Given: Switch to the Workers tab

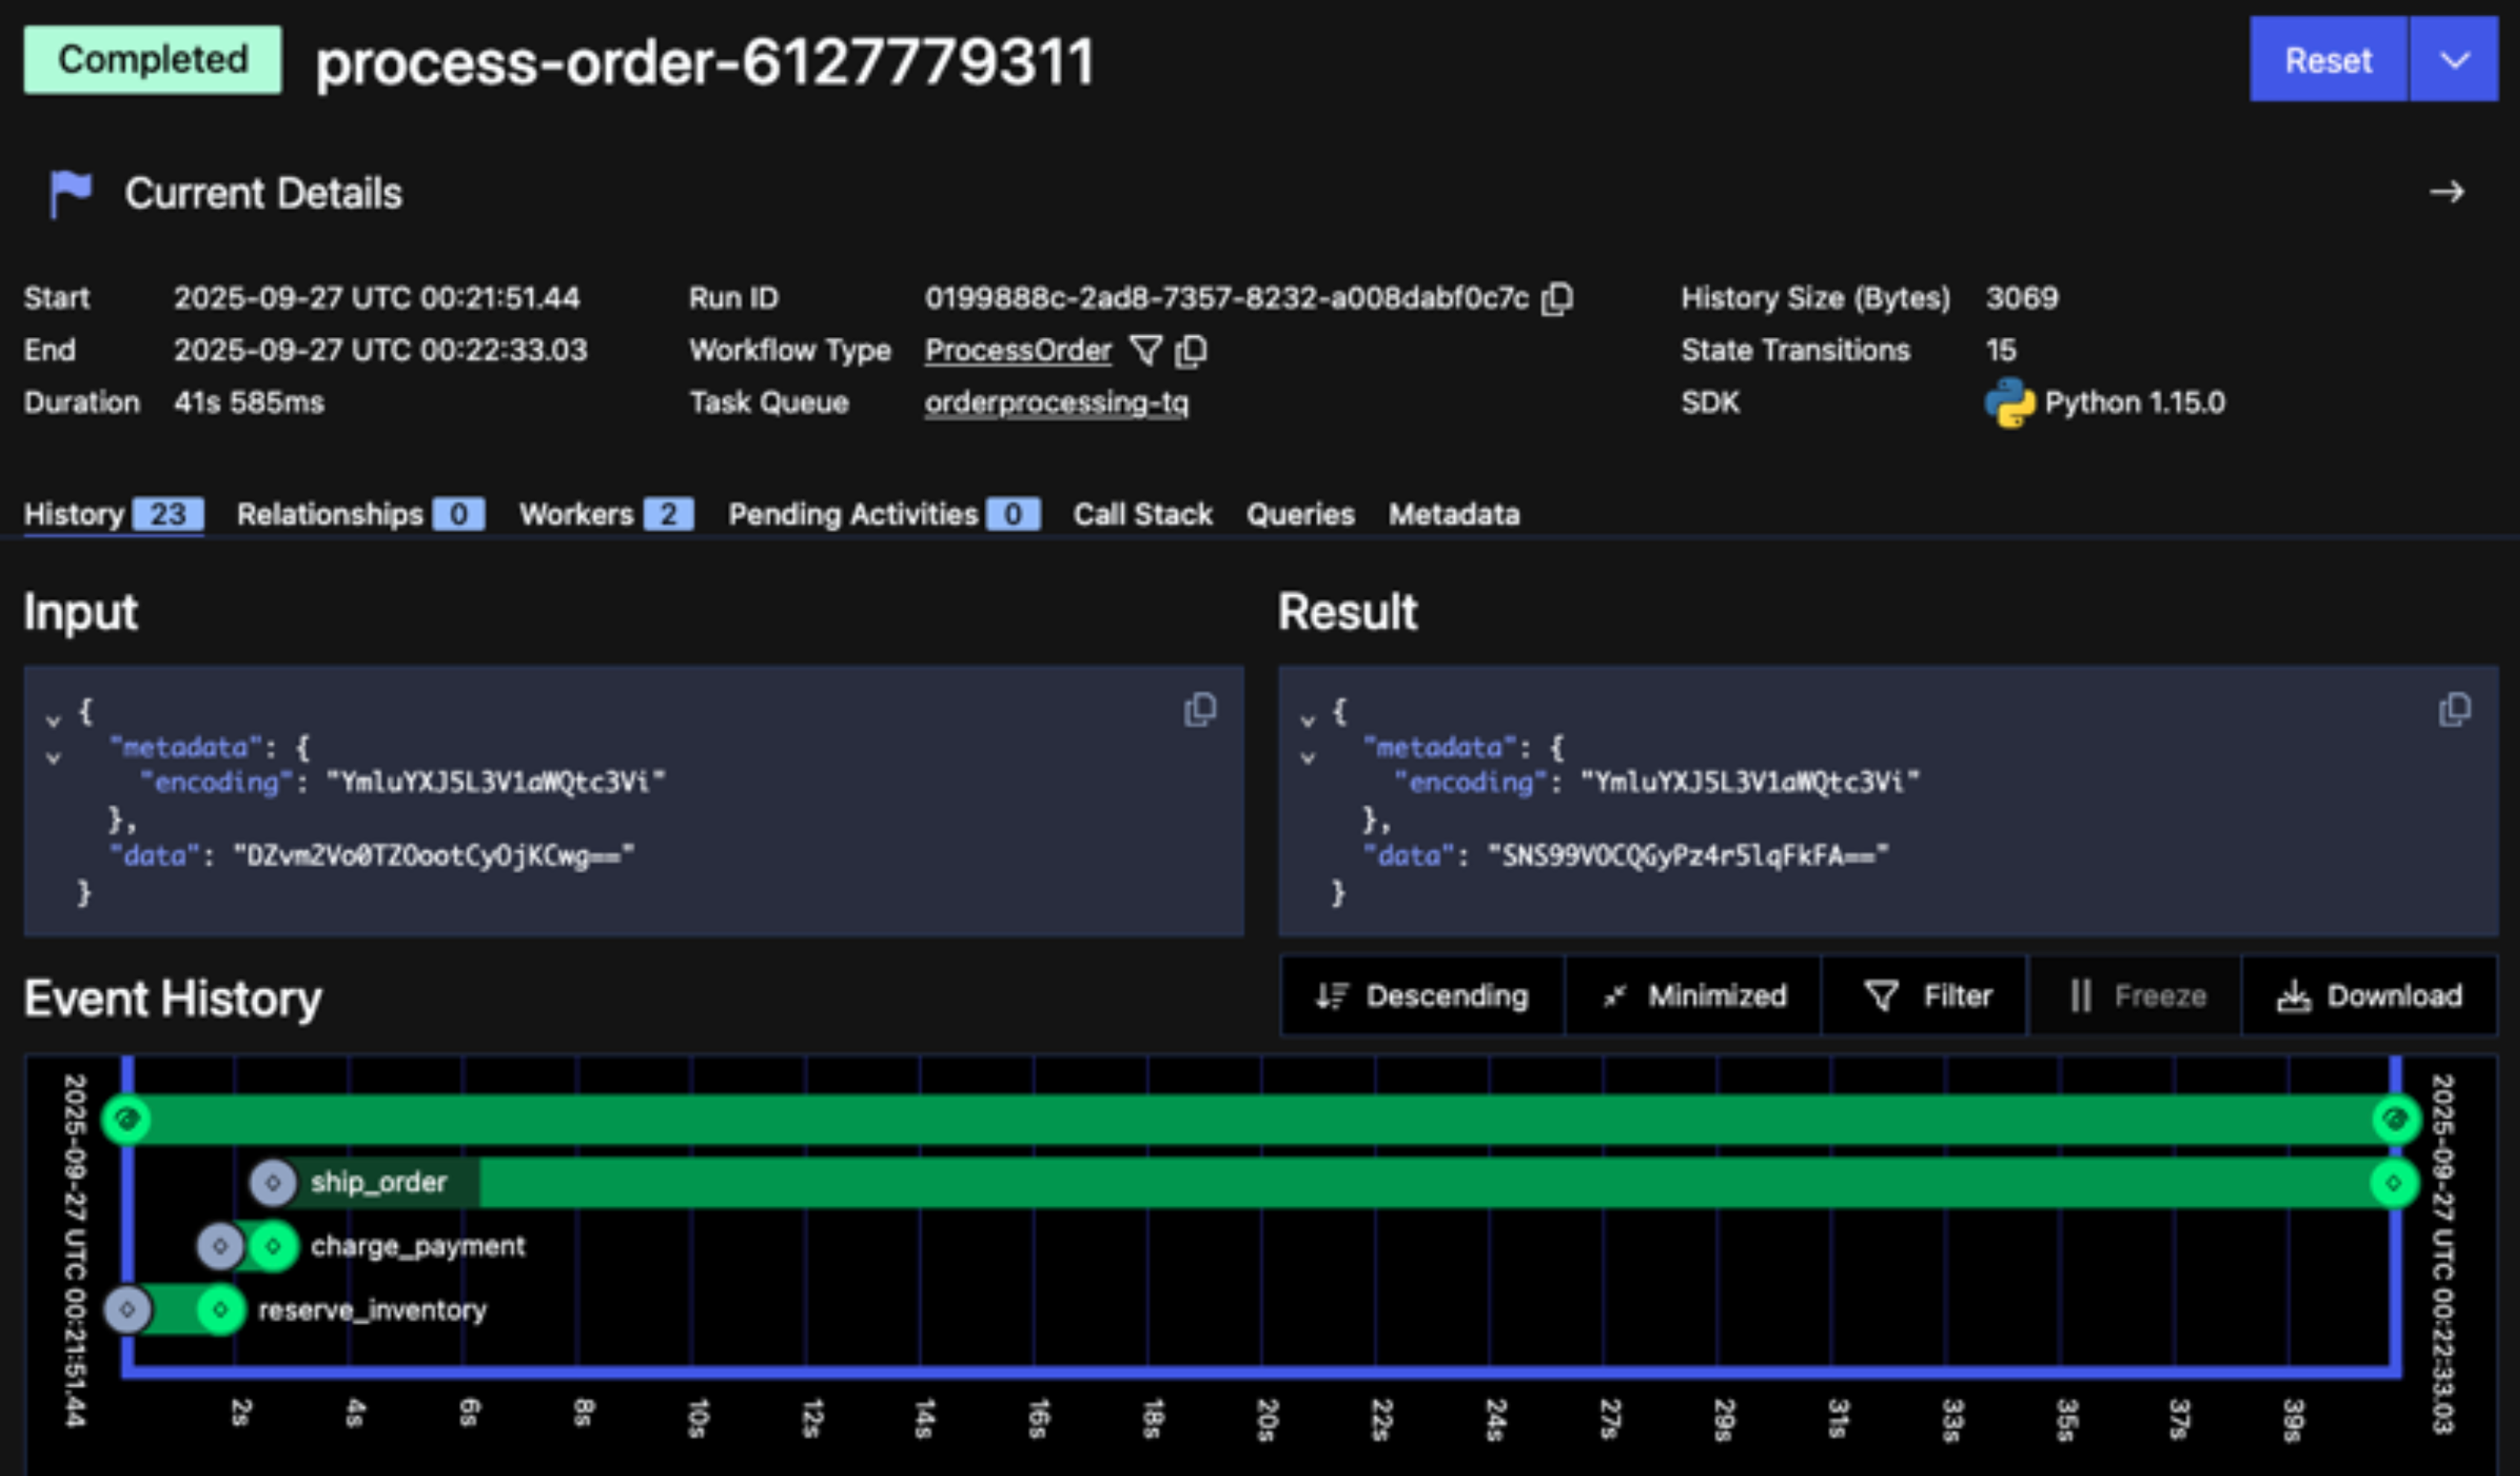Looking at the screenshot, I should pyautogui.click(x=604, y=513).
